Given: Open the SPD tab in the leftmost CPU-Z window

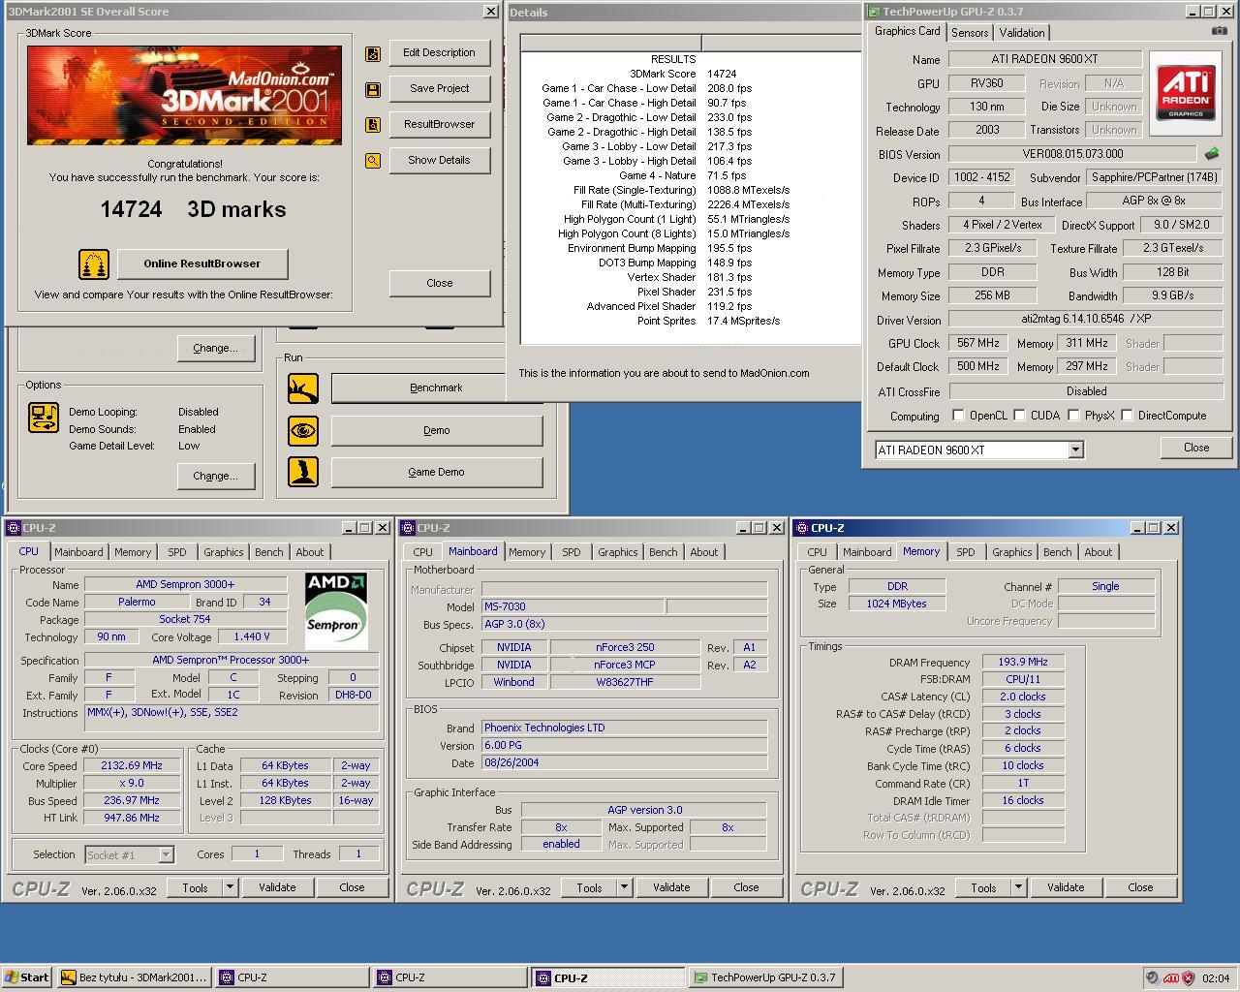Looking at the screenshot, I should click(176, 551).
